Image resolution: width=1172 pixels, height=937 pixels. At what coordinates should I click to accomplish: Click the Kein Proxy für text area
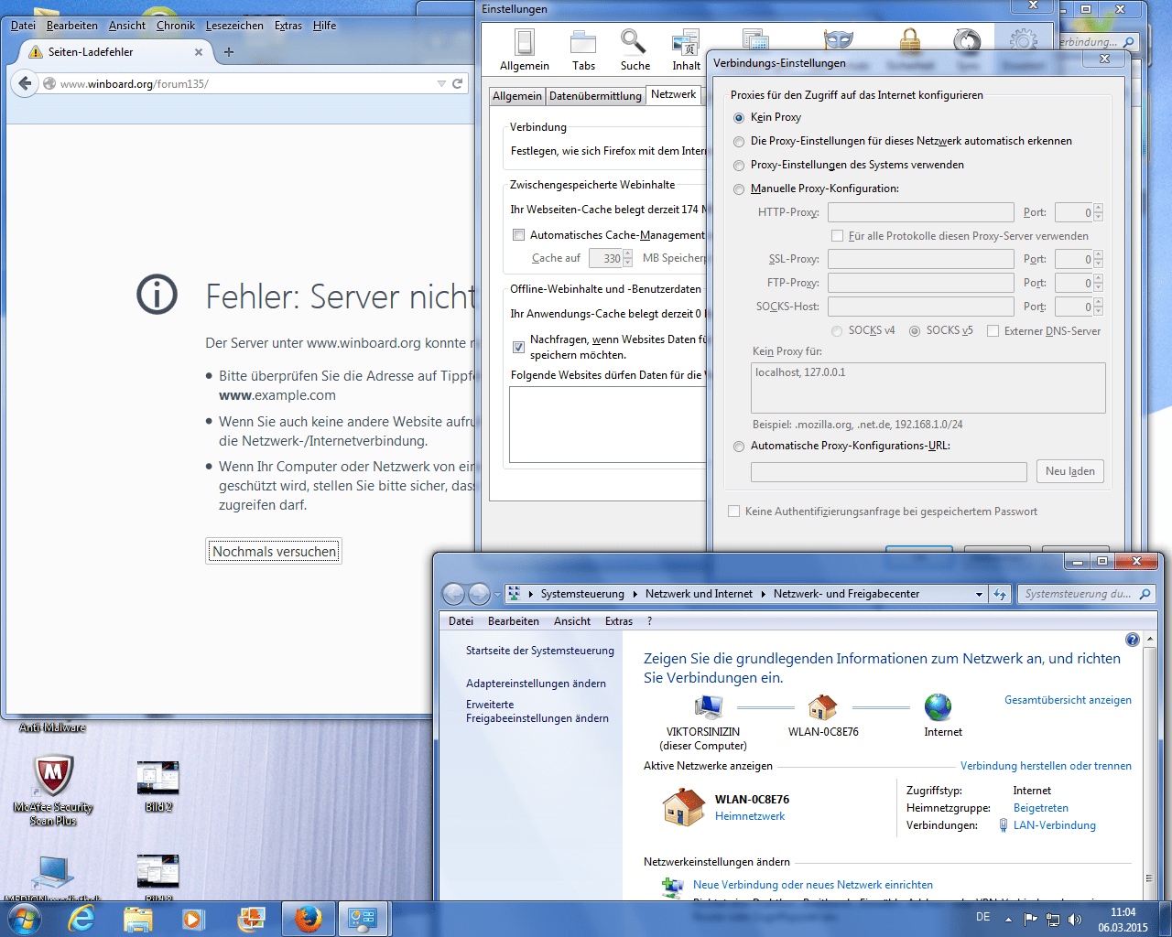(x=928, y=388)
